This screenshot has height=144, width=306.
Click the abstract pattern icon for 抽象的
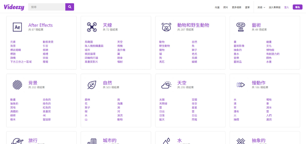click(241, 141)
